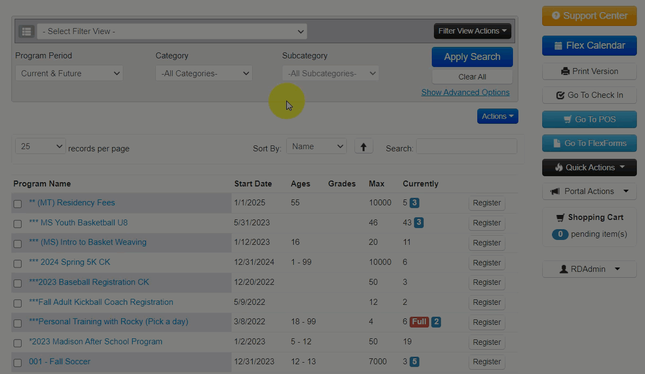Open the Select Filter View dropdown
Viewport: 645px width, 374px height.
pyautogui.click(x=172, y=31)
